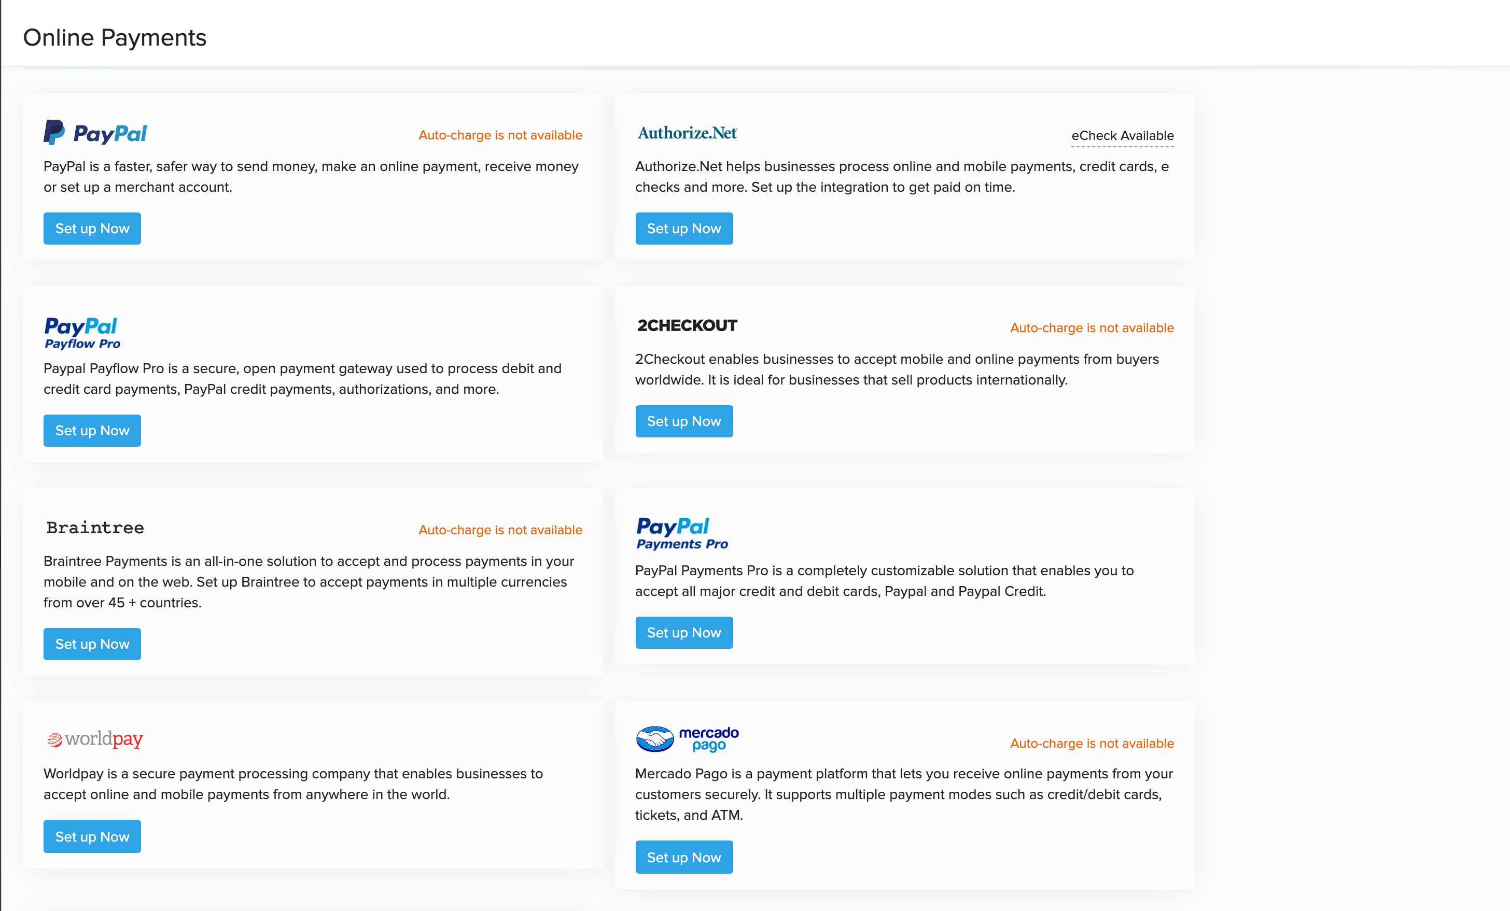Set up Mercado Pago now
This screenshot has height=911, width=1510.
[684, 857]
